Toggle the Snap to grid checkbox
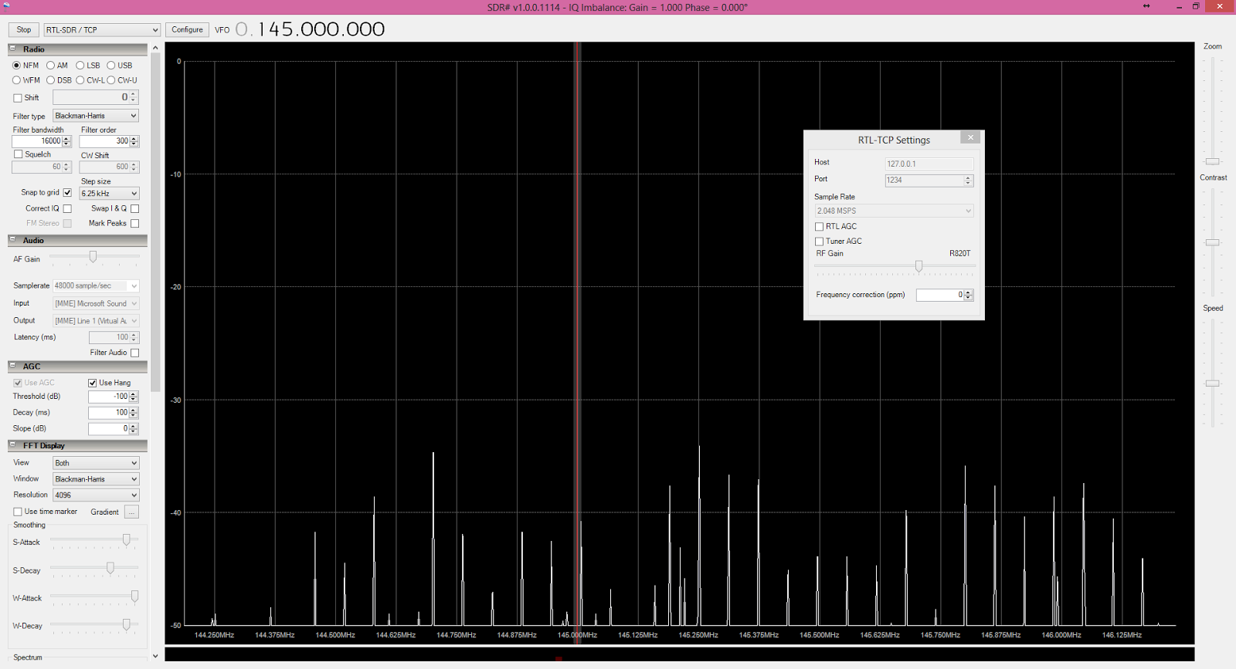Image resolution: width=1236 pixels, height=669 pixels. point(67,193)
